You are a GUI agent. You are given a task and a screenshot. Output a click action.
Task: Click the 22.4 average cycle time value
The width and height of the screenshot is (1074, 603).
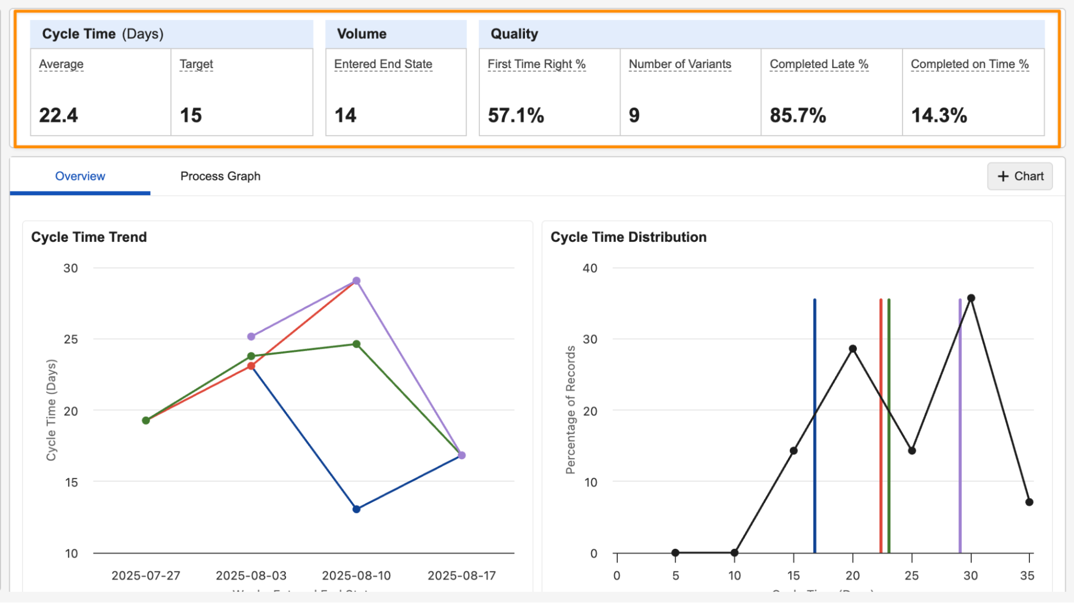pos(59,115)
